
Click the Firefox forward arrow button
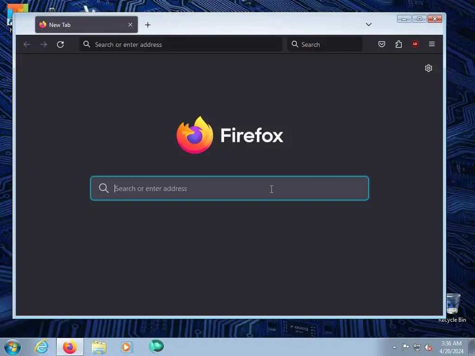44,44
